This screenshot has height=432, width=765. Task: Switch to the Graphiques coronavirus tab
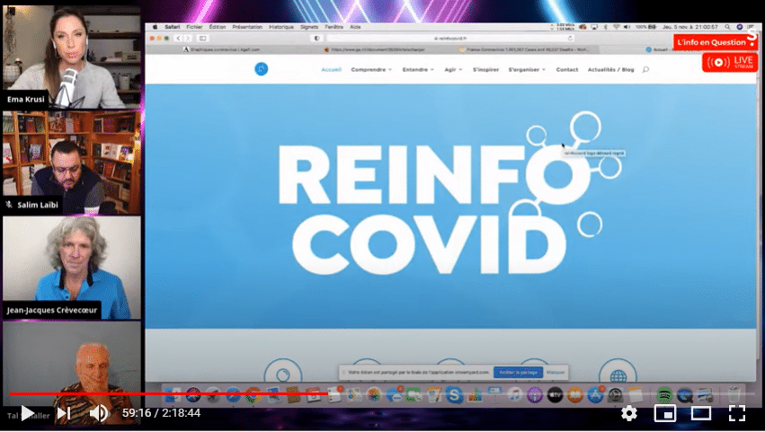222,49
